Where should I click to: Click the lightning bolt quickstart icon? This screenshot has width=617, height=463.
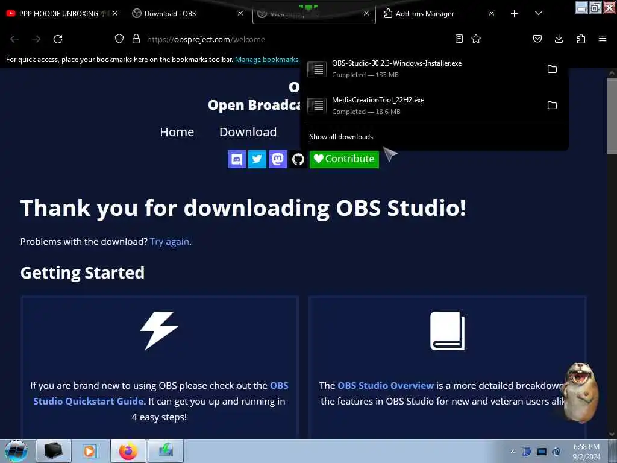coord(159,331)
